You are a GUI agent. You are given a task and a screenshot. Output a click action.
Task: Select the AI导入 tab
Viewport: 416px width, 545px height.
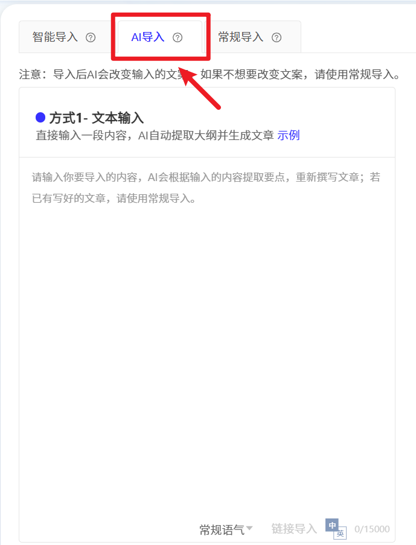coord(160,37)
